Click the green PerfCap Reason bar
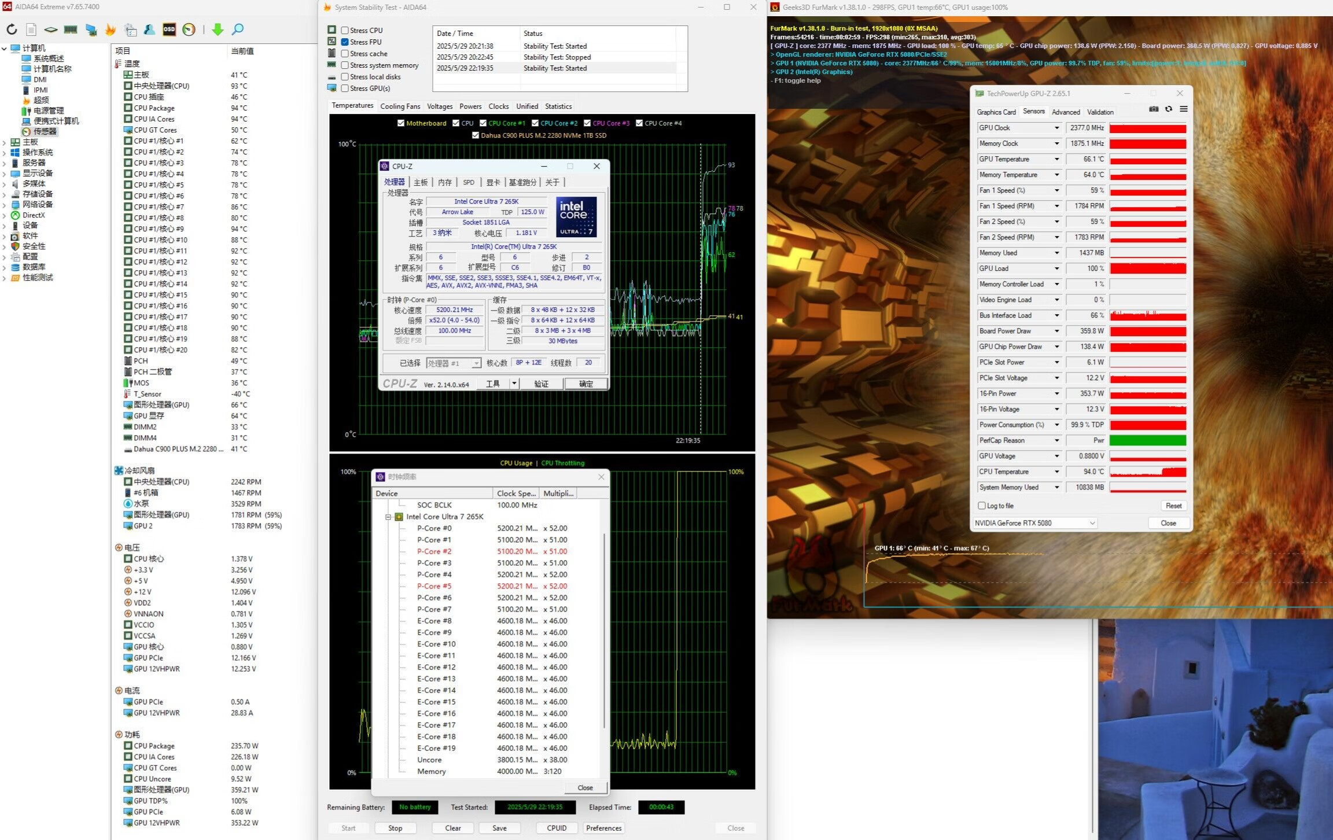 coord(1148,440)
